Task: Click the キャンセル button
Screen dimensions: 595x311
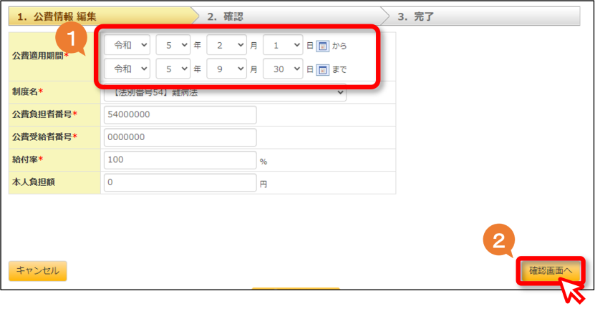Action: pyautogui.click(x=37, y=271)
